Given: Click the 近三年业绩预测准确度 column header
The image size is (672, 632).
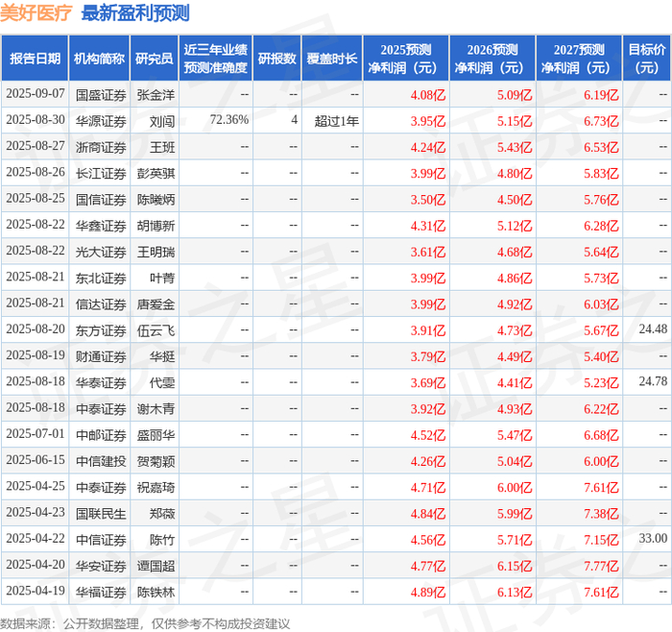Looking at the screenshot, I should click(x=216, y=59).
